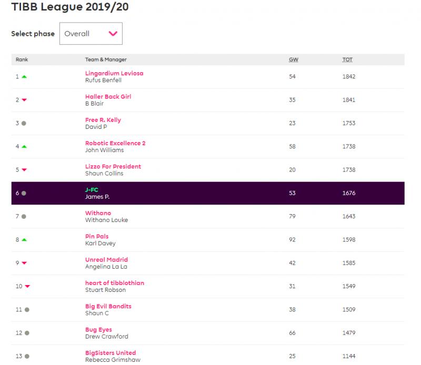The height and width of the screenshot is (365, 421).
Task: Click grey dot beside rank 6 J-FC
Action: tap(24, 193)
